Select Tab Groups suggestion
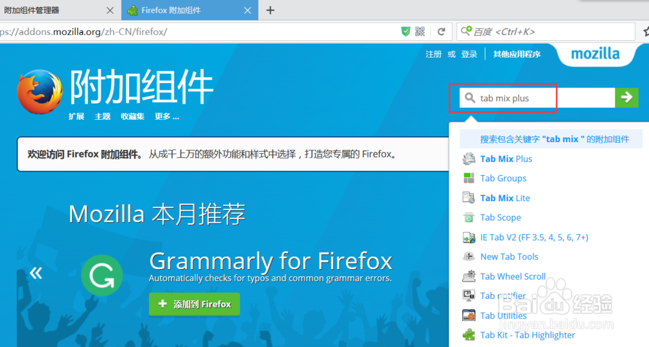Screen dimensions: 649x347 504,178
